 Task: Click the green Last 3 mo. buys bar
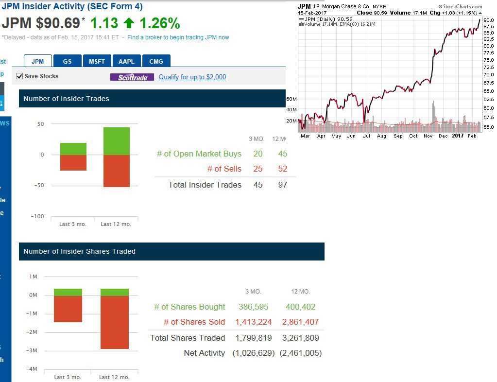[x=73, y=149]
